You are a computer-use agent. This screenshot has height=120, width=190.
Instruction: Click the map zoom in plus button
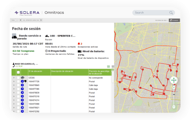174,88
